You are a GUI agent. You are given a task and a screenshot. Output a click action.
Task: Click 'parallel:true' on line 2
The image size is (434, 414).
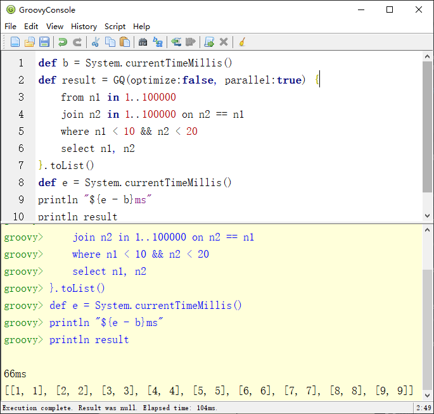click(x=263, y=80)
